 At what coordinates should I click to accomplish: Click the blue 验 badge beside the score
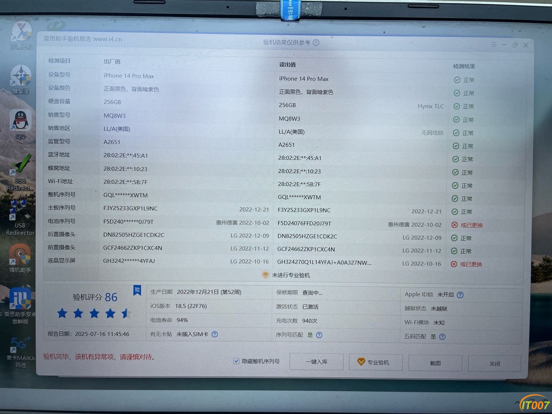(137, 290)
